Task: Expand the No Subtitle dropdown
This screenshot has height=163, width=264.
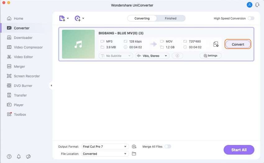Action: click(x=116, y=56)
